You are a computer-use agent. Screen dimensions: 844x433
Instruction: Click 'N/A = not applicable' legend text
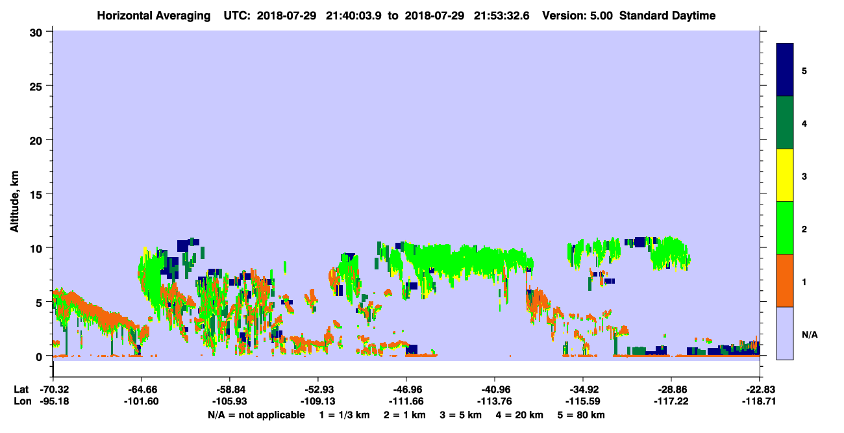coord(256,415)
